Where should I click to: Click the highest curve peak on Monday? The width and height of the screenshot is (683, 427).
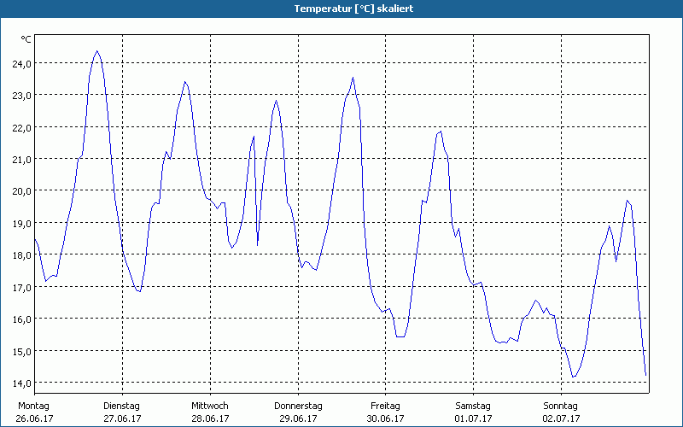[x=96, y=51]
